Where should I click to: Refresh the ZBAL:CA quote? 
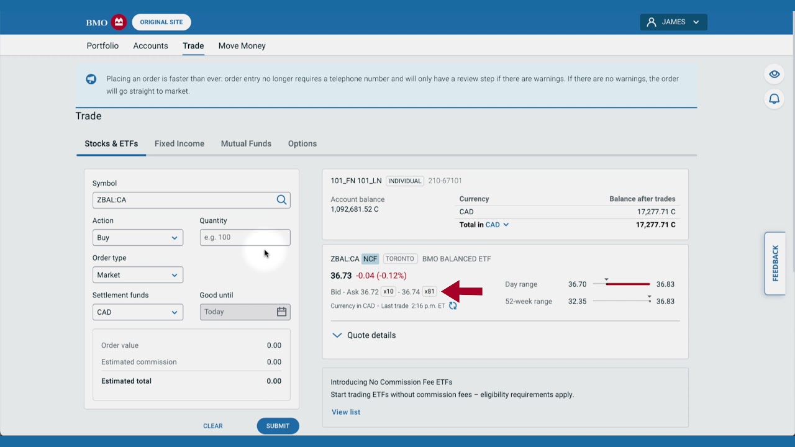click(453, 305)
